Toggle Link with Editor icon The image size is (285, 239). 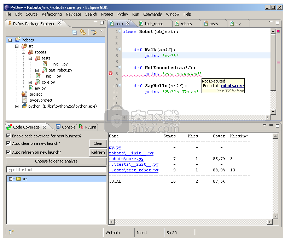point(83,32)
